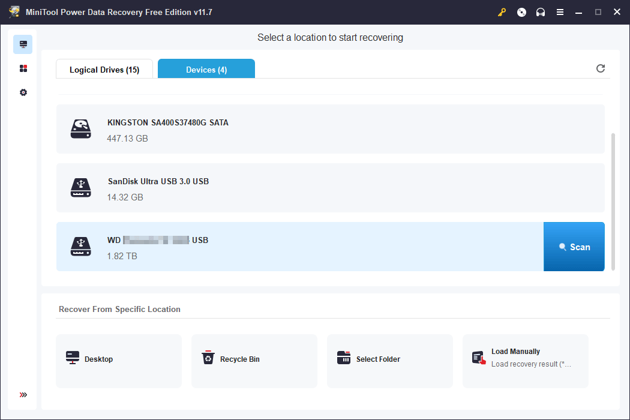Screen dimensions: 630x420
Task: Click the bootable media disc icon
Action: (x=521, y=13)
